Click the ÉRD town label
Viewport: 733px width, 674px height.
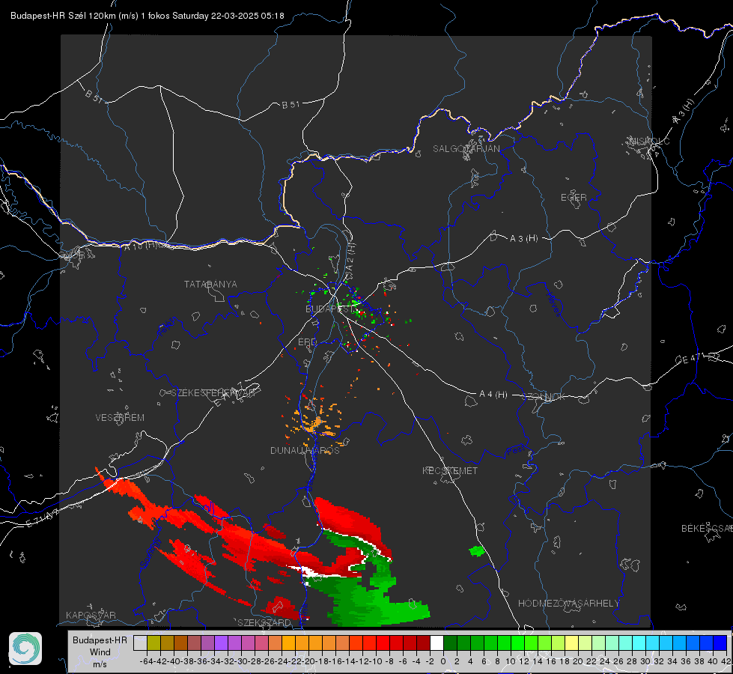[307, 342]
